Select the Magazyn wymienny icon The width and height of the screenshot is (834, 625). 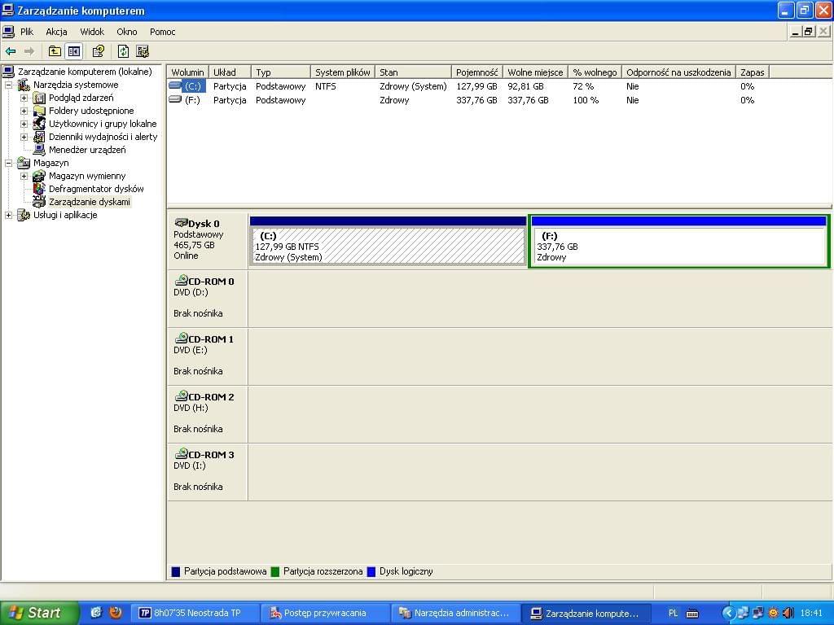(39, 176)
